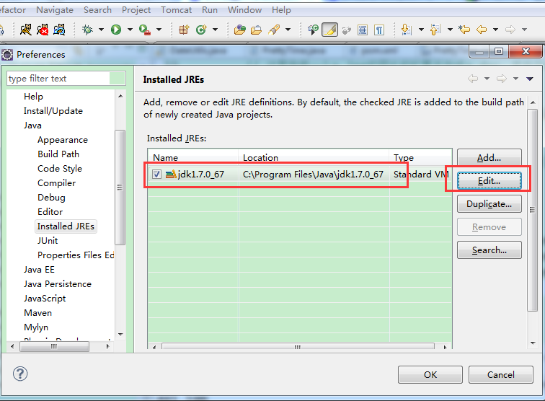Click the preferences tree vertical scrollbar thumb
The height and width of the screenshot is (401, 545).
(120, 188)
